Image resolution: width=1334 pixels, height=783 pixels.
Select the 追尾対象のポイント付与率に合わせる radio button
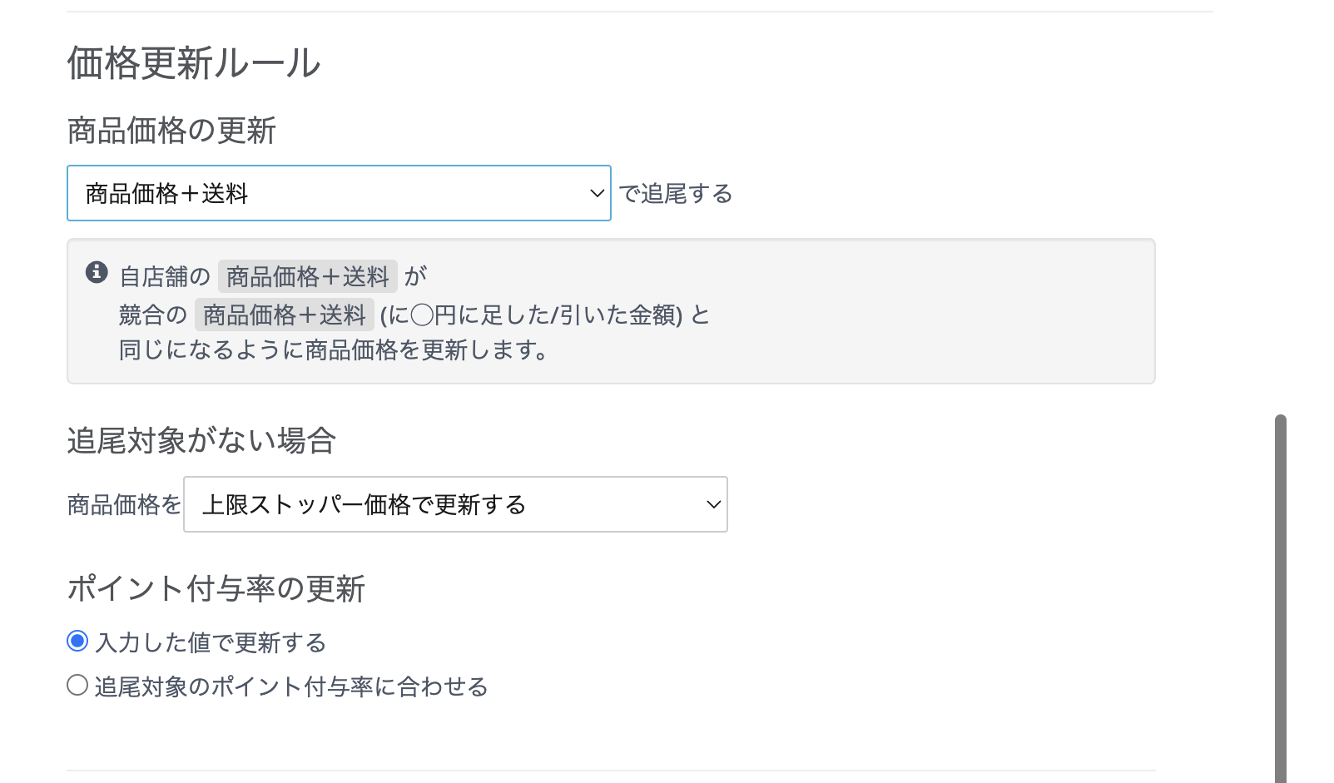click(x=77, y=686)
